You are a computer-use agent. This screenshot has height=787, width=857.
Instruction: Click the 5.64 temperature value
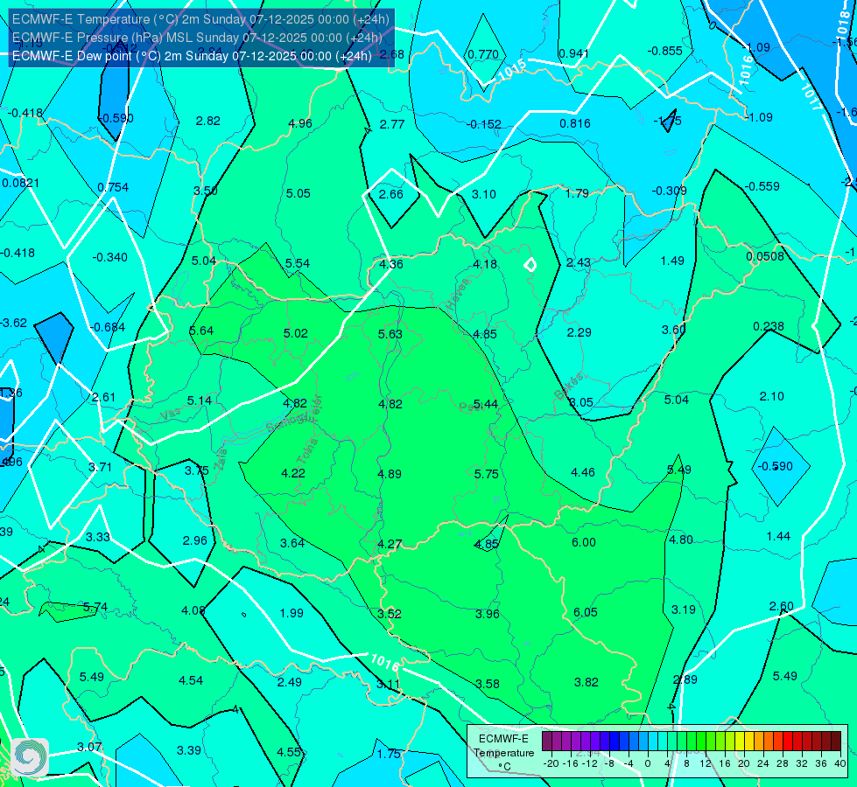pyautogui.click(x=201, y=331)
